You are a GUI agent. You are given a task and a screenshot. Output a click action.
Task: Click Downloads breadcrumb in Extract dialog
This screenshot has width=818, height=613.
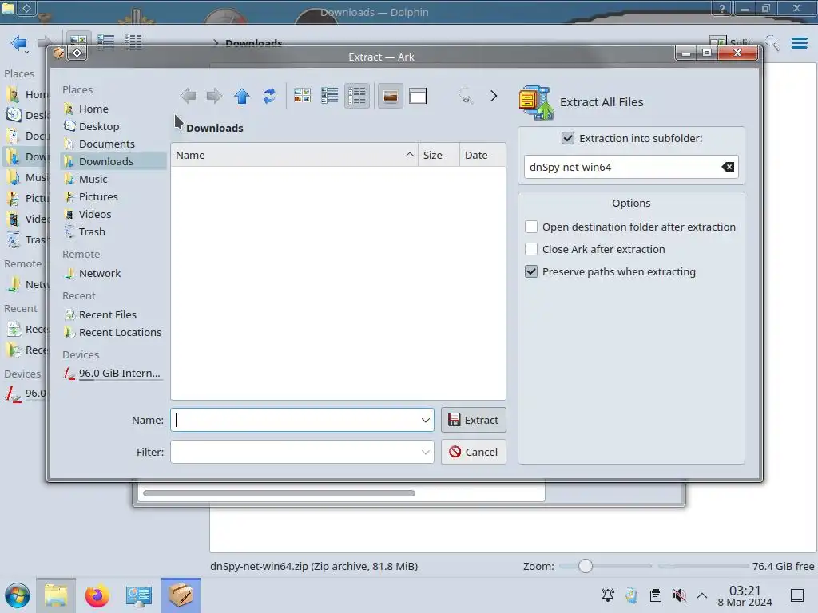tap(214, 129)
